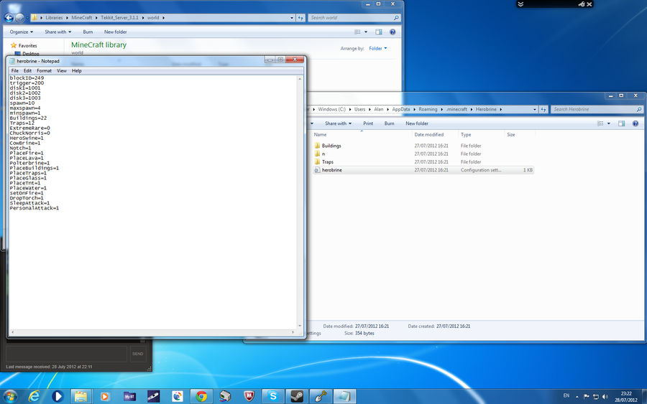Open Share with dropdown in the world window
647x404 pixels.
tap(58, 32)
